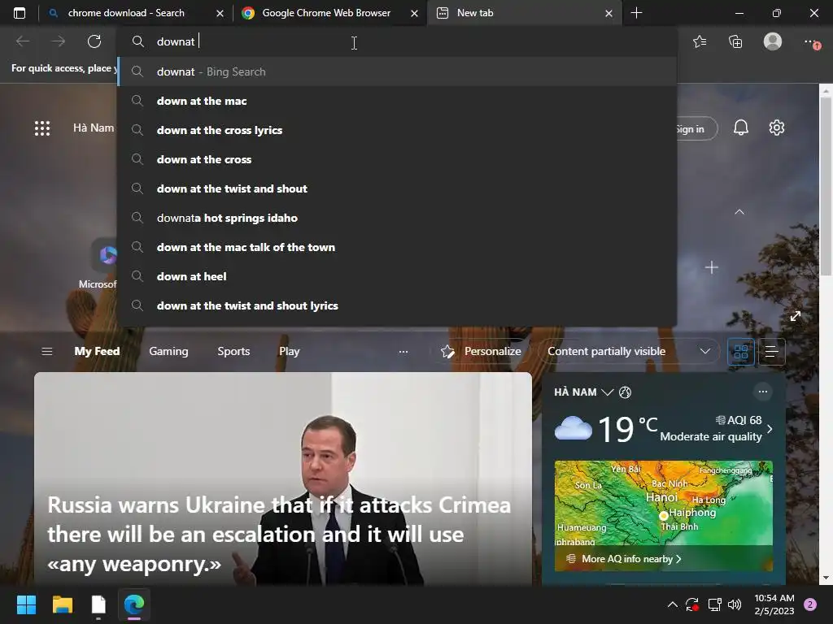Open the Favorites star icon
Image resolution: width=833 pixels, height=624 pixels.
(700, 41)
